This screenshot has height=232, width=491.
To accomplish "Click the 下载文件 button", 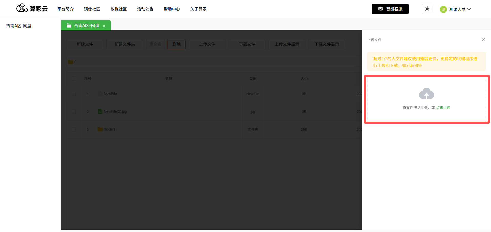I will (247, 44).
